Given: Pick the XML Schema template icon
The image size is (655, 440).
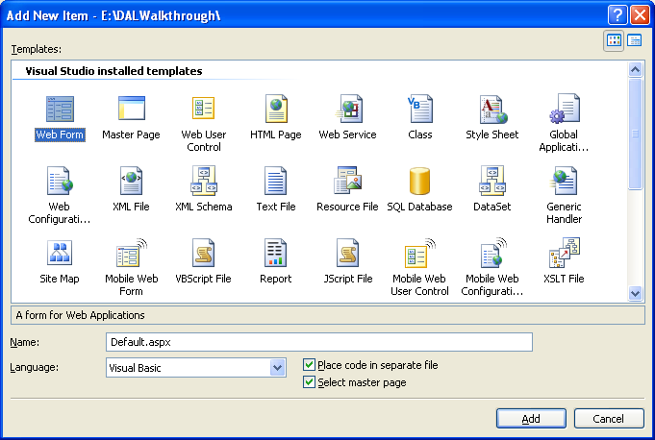Looking at the screenshot, I should point(204,181).
